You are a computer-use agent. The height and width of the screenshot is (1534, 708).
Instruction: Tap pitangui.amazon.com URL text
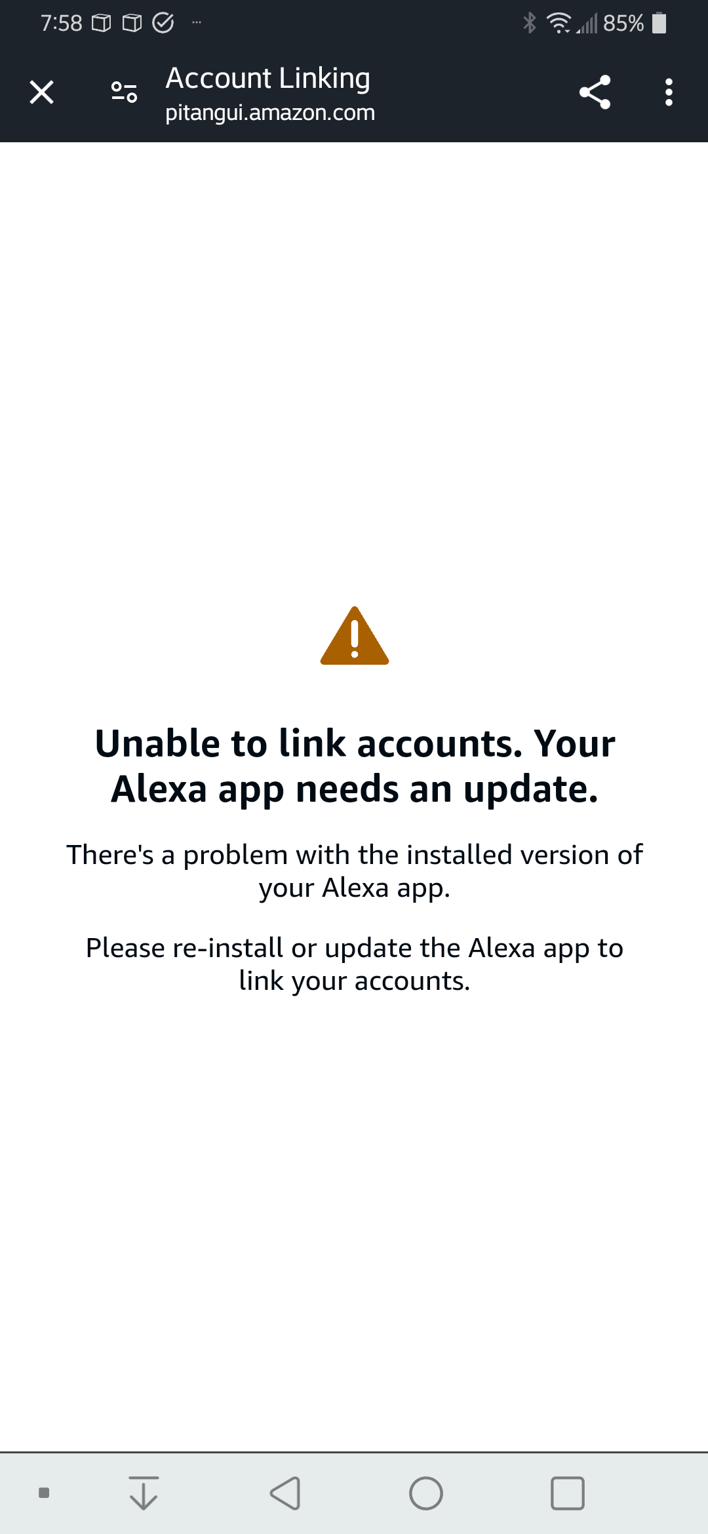click(270, 113)
